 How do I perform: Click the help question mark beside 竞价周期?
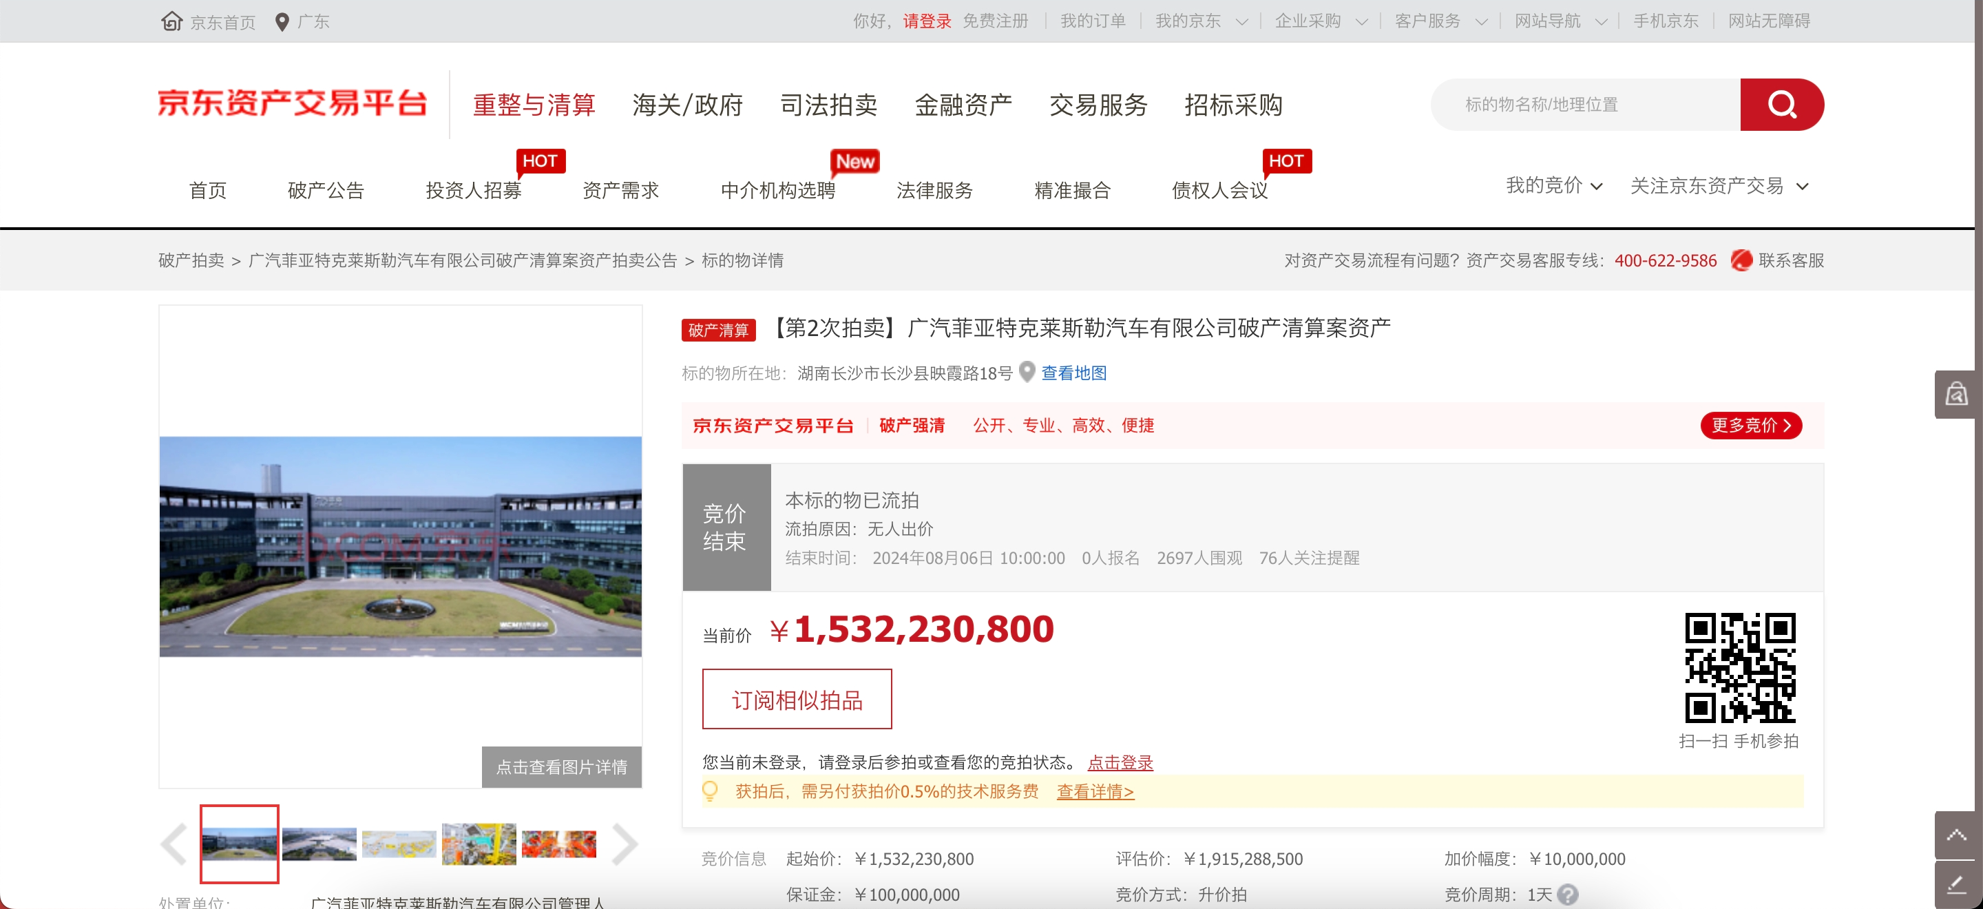tap(1567, 895)
